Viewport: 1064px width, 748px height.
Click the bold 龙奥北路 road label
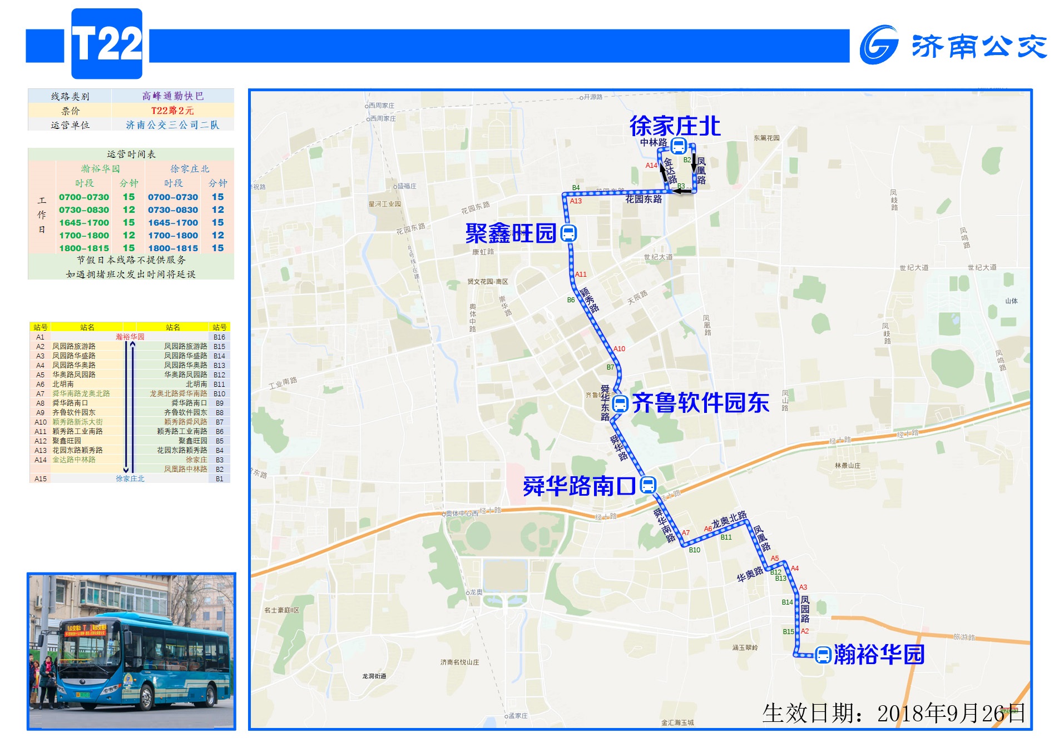729,520
